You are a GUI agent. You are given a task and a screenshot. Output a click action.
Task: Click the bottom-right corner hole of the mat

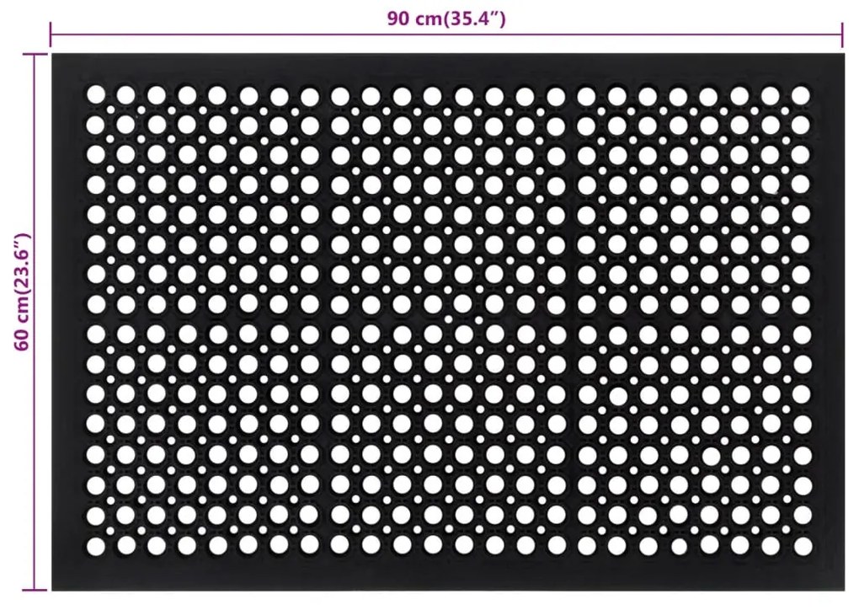[x=799, y=546]
